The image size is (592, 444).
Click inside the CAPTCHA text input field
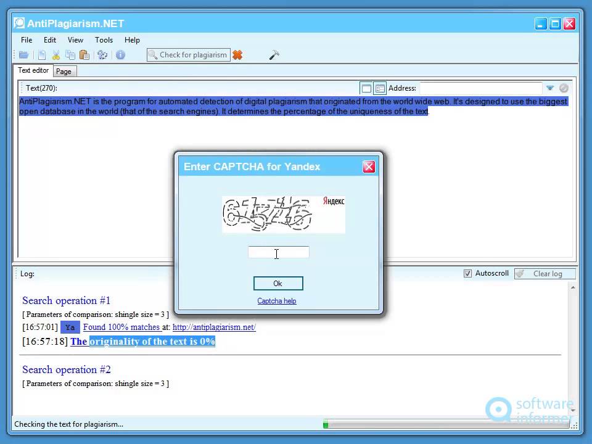[x=279, y=252]
